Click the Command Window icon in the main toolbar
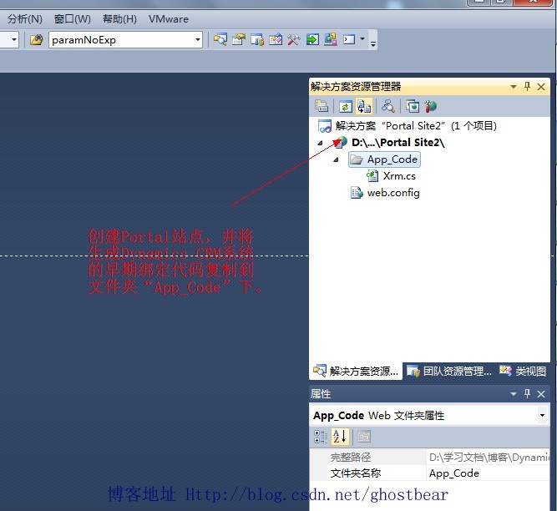This screenshot has width=557, height=511. 349,39
